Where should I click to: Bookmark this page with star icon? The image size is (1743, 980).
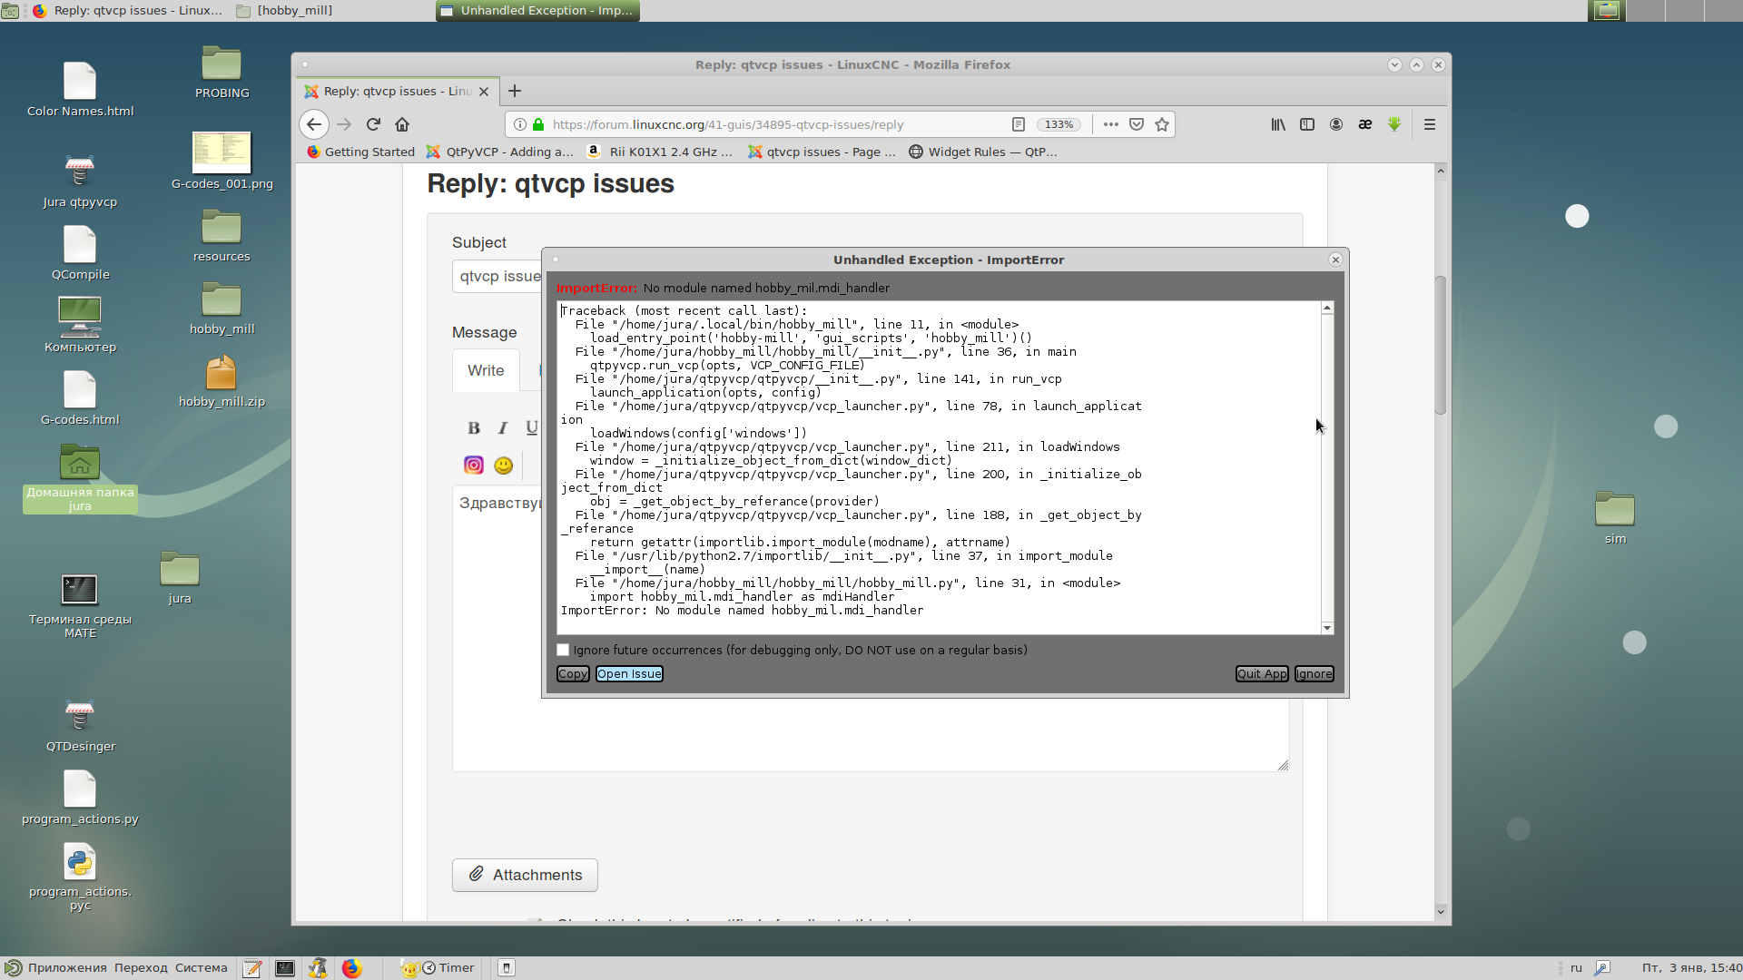[x=1162, y=124]
